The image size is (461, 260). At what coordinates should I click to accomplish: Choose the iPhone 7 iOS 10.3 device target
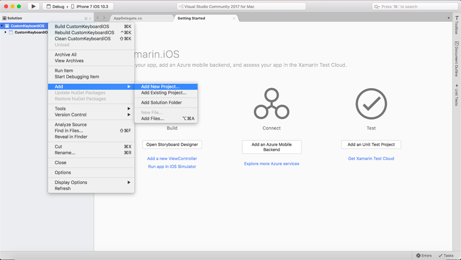tap(90, 6)
